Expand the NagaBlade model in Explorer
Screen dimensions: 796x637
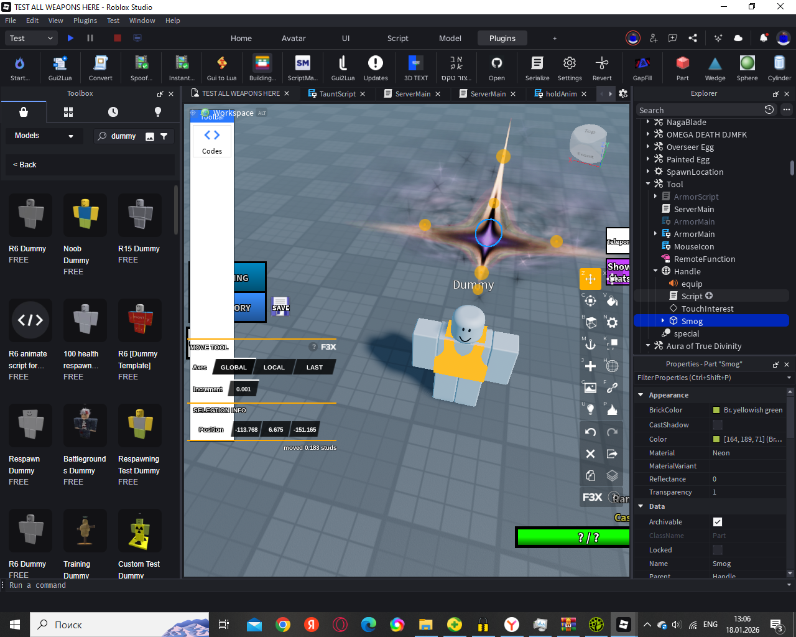[x=648, y=122]
